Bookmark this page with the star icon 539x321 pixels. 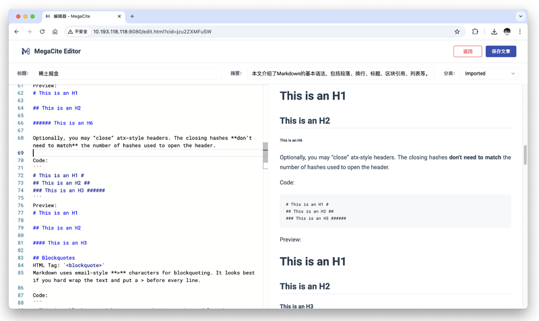pos(457,32)
